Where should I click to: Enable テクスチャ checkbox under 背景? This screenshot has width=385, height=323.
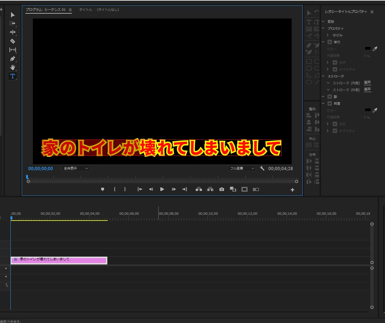(335, 131)
